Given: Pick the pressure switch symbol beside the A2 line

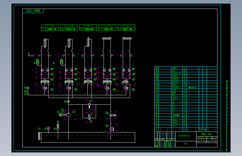Looking at the screenshot, I should click(61, 62).
